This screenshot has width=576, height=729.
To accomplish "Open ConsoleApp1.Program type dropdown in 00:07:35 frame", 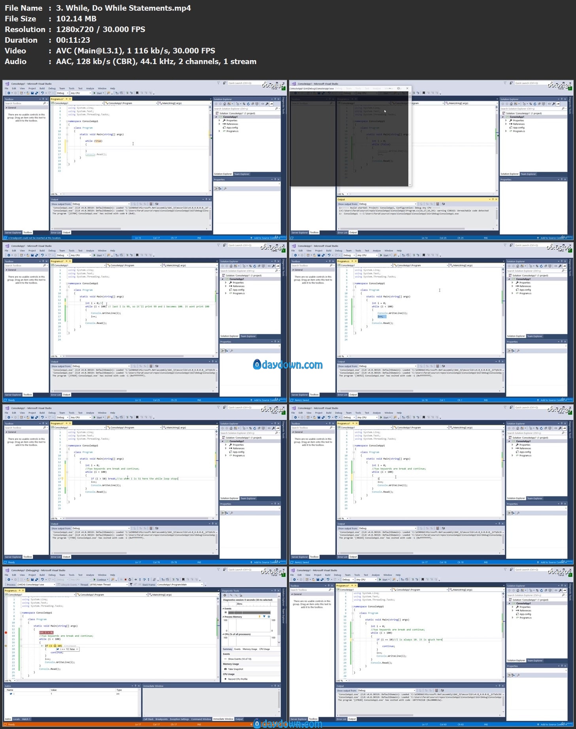I will [421, 428].
